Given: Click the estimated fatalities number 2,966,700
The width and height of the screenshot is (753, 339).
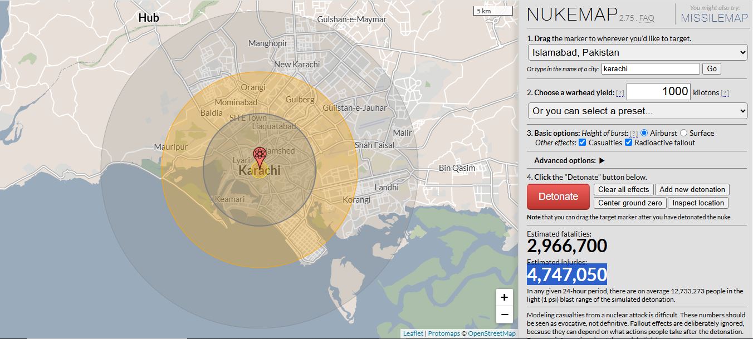Looking at the screenshot, I should pyautogui.click(x=567, y=246).
